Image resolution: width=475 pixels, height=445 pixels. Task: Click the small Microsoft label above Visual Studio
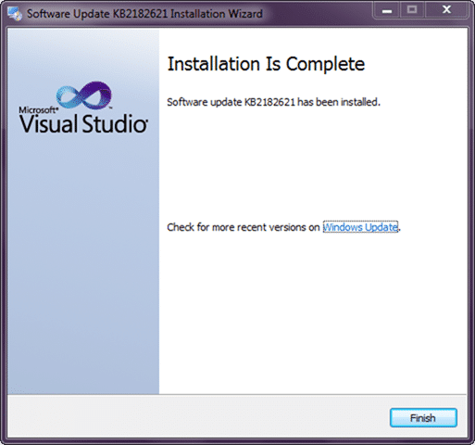(38, 110)
